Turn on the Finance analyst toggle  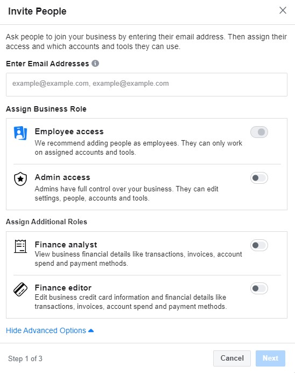259,245
